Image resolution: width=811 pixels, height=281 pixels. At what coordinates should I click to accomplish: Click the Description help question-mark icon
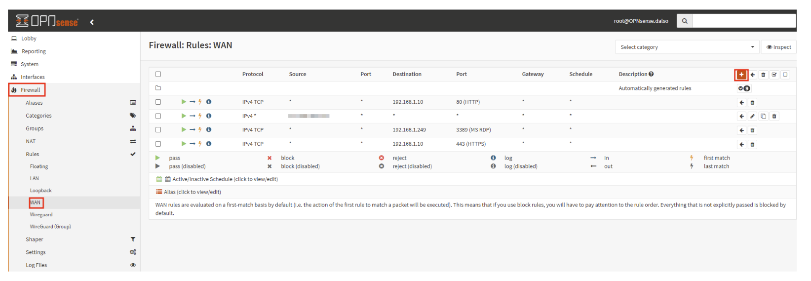click(x=652, y=74)
